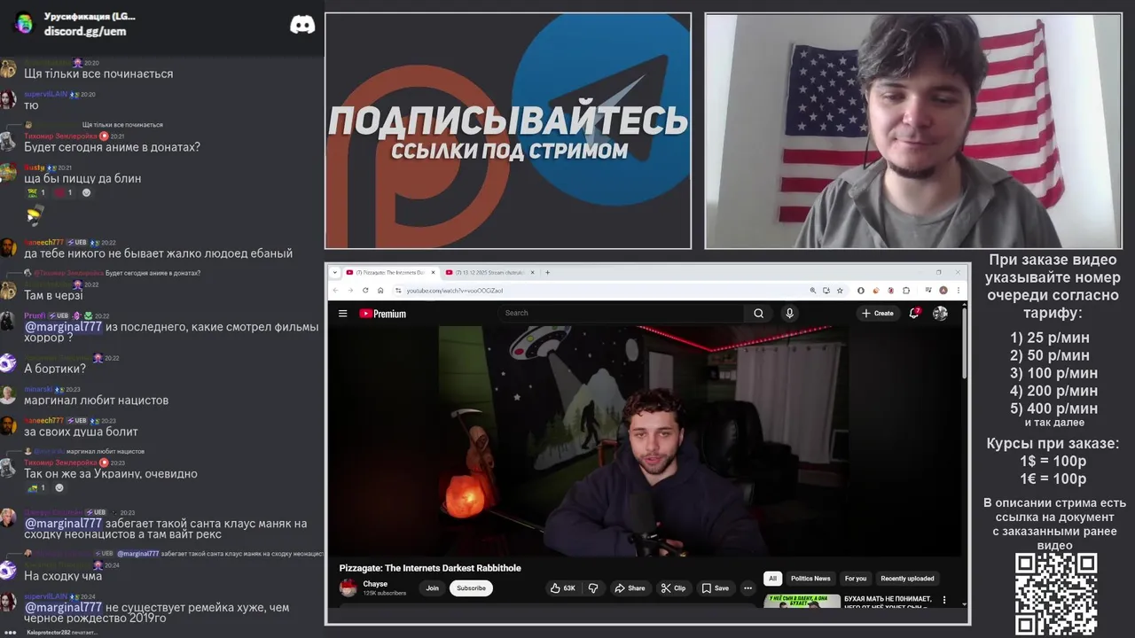1135x638 pixels.
Task: Open the YouTube hamburger guide menu
Action: (343, 313)
